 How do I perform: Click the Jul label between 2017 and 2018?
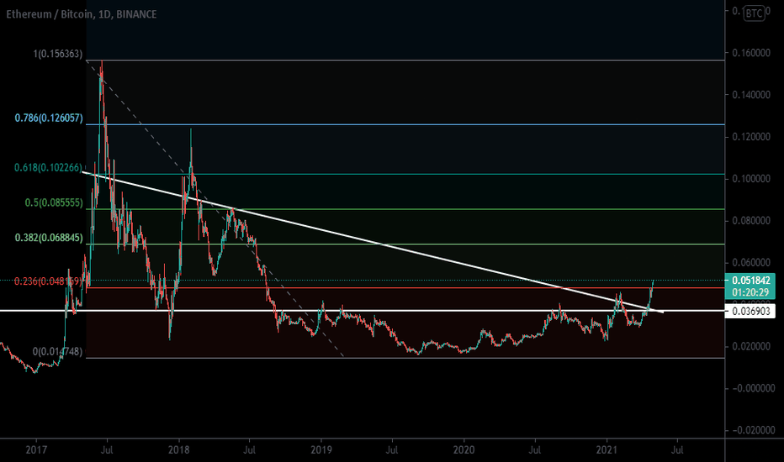[107, 450]
